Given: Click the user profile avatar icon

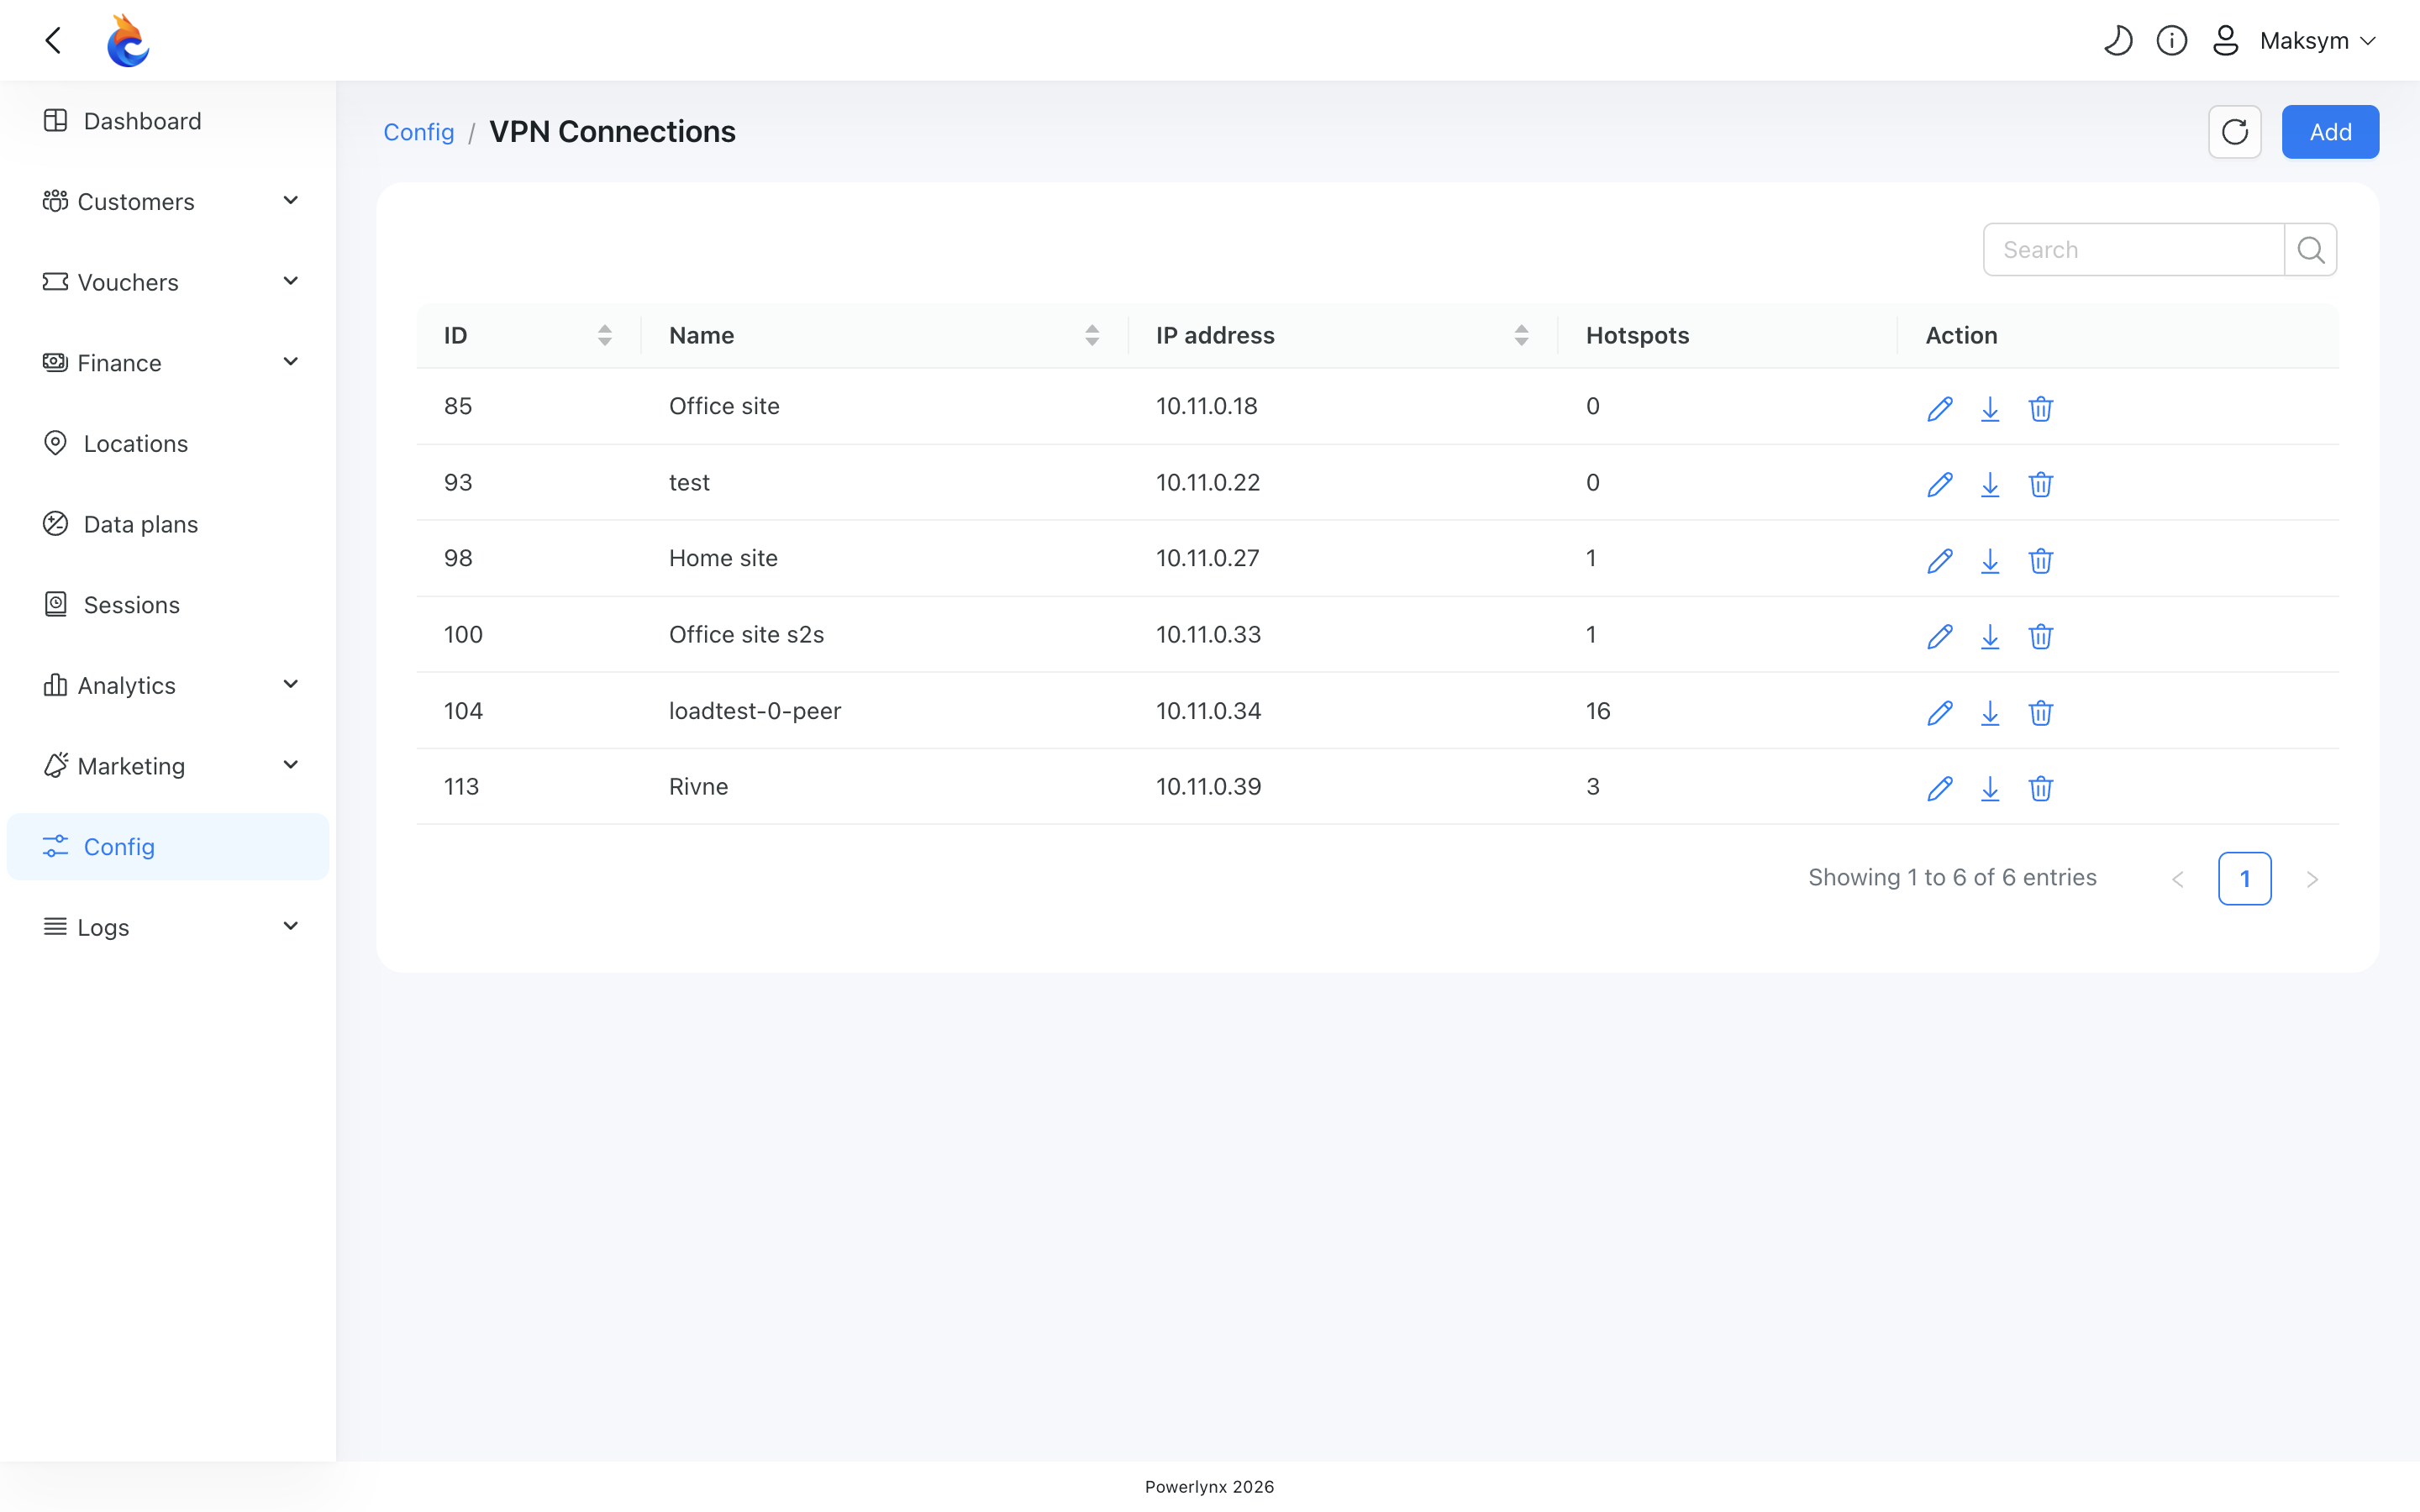Looking at the screenshot, I should click(x=2226, y=41).
